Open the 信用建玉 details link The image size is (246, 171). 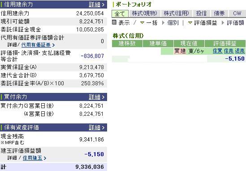34,158
